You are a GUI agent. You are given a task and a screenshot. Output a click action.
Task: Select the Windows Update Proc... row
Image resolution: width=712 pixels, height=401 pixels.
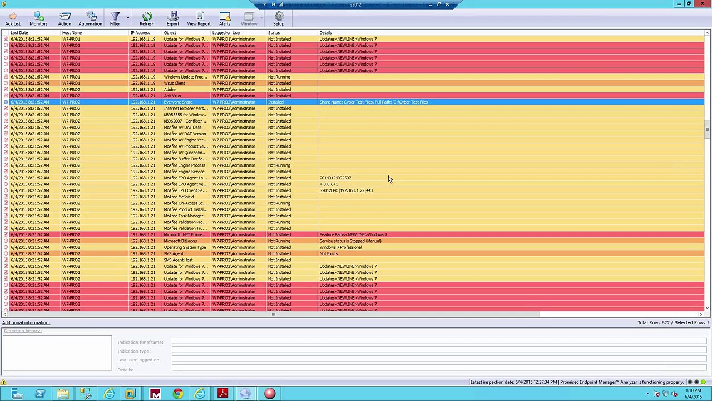click(354, 77)
